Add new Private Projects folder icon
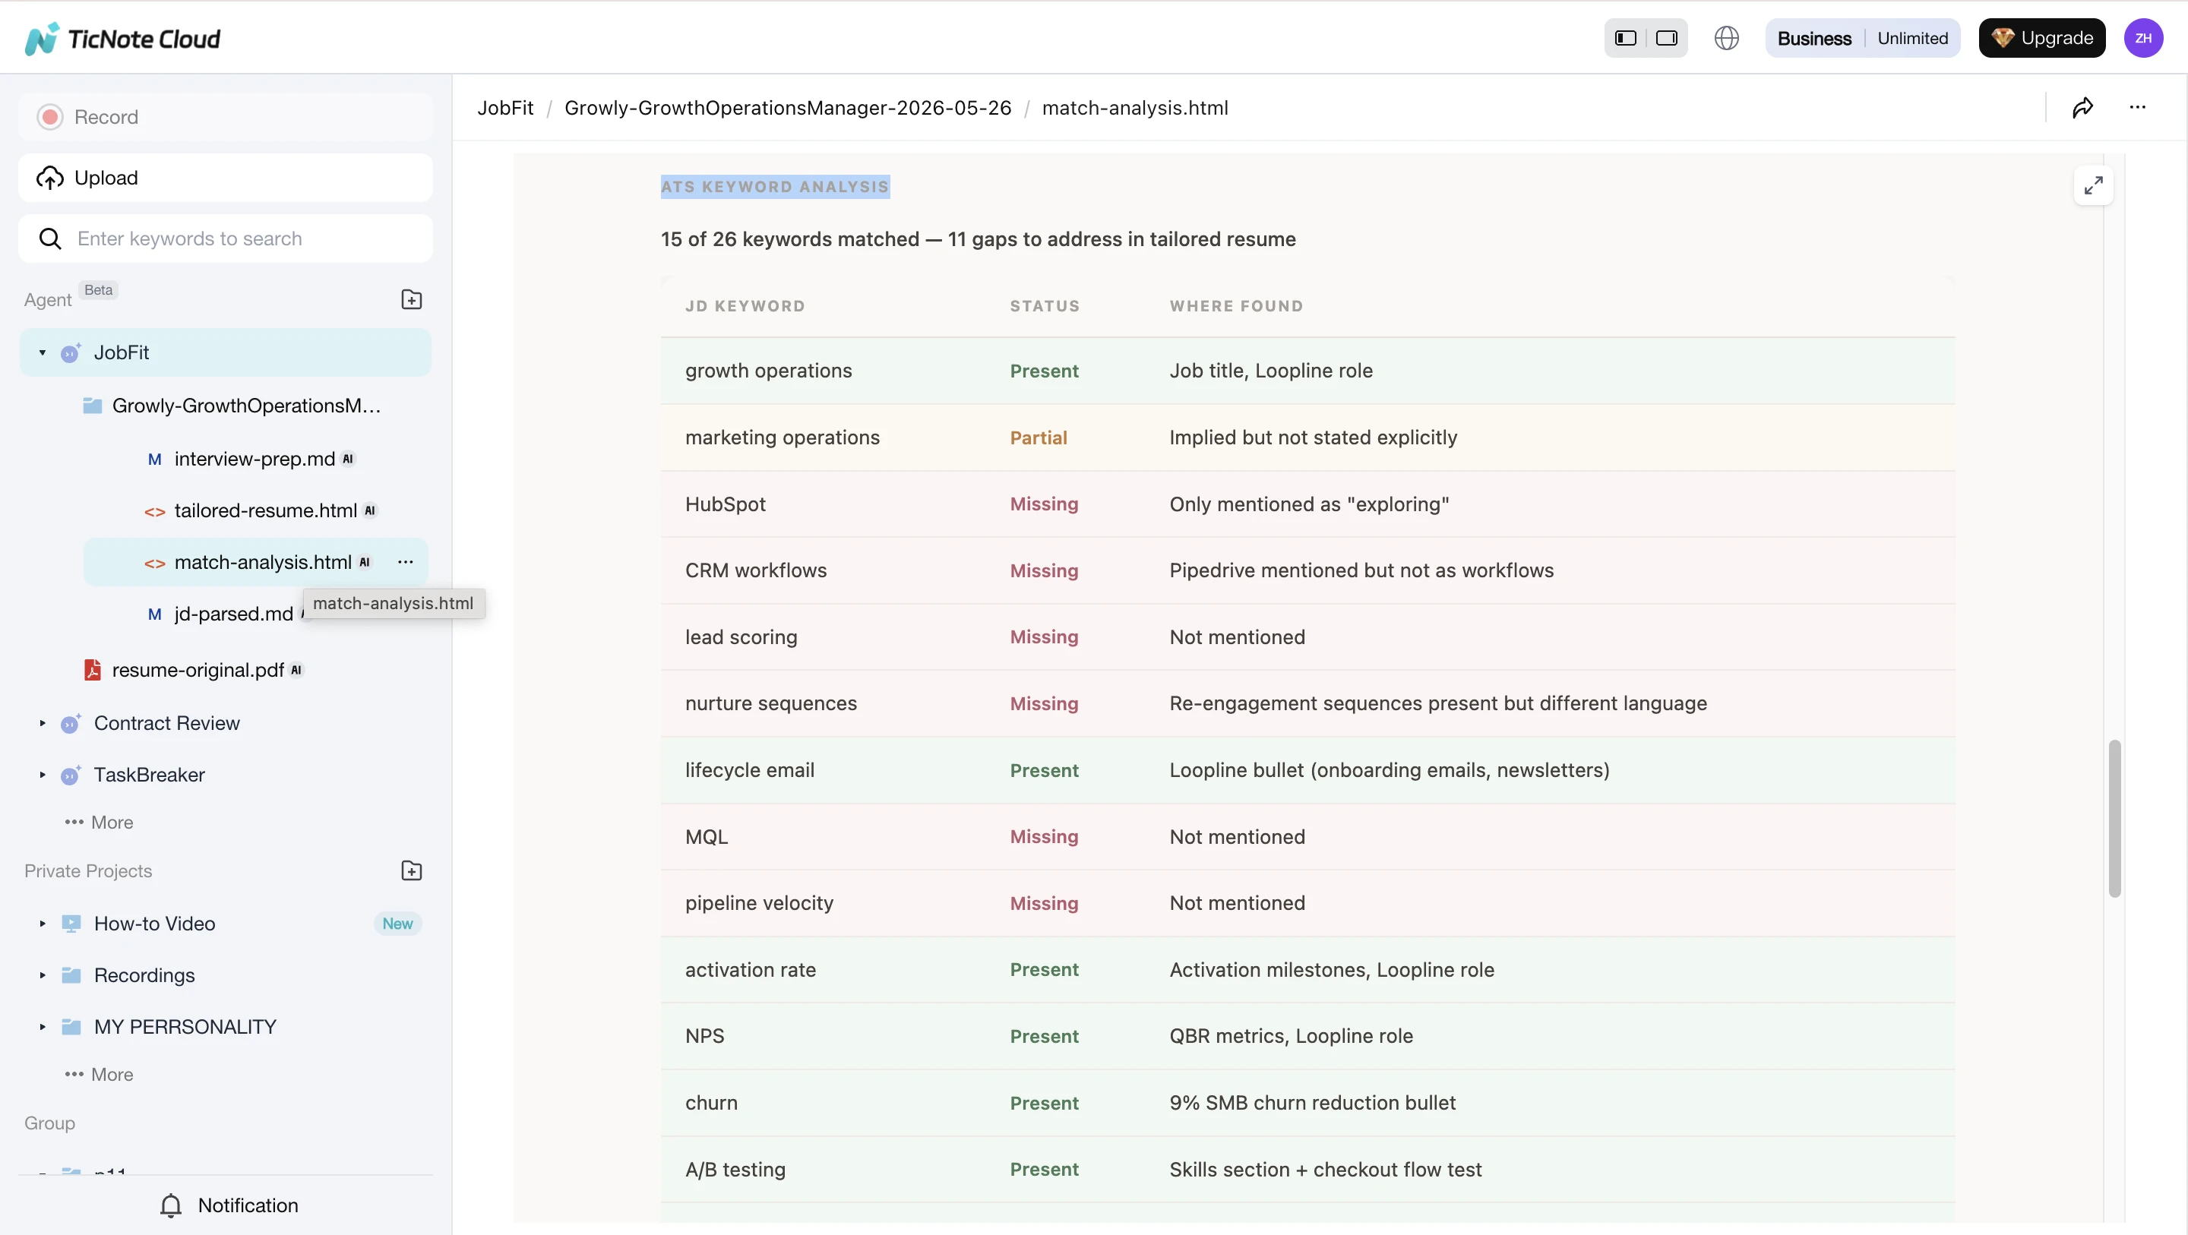 point(411,870)
